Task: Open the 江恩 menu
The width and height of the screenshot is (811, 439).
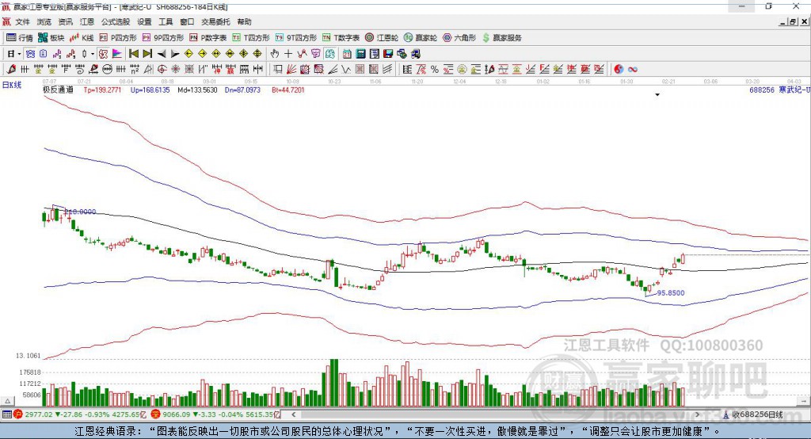Action: tap(87, 21)
